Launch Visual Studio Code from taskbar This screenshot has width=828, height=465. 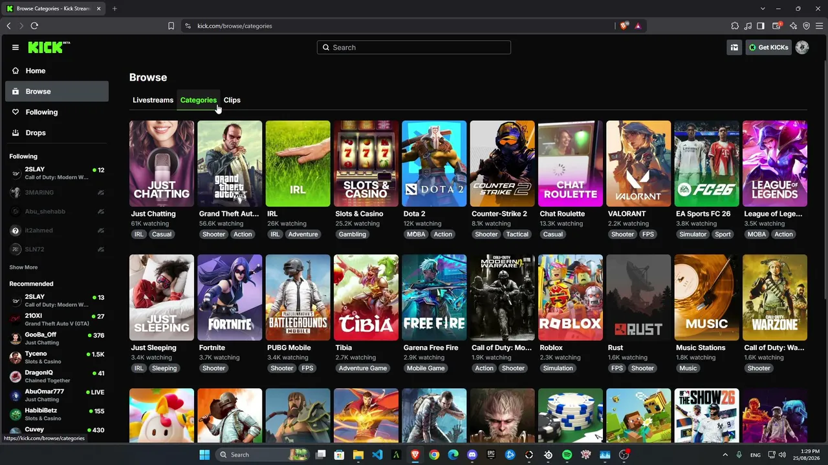point(377,455)
